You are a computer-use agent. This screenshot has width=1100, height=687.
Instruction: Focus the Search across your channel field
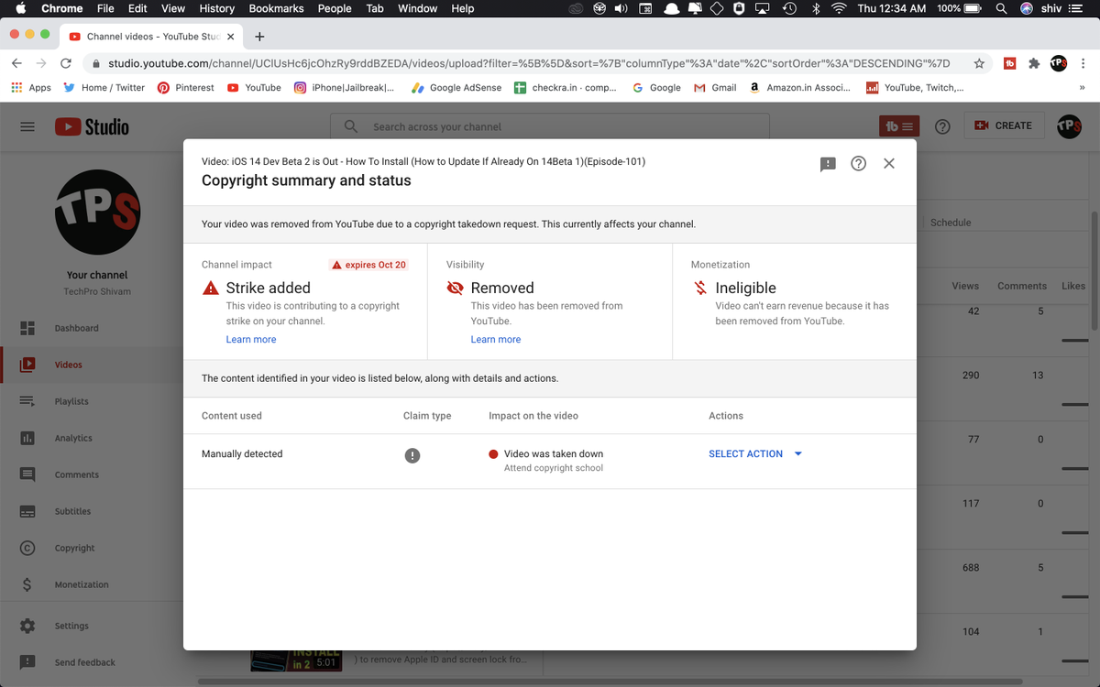[550, 126]
